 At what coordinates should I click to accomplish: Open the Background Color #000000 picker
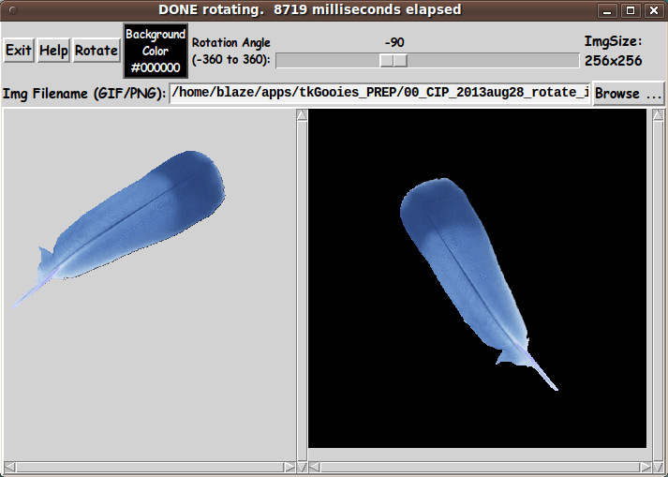click(156, 51)
